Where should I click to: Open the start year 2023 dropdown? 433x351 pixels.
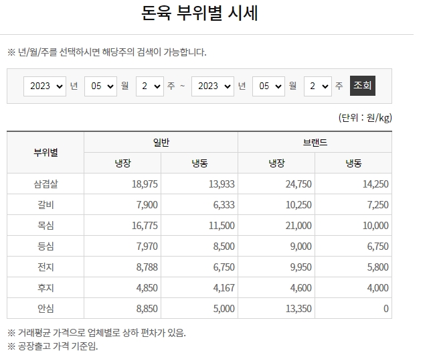click(x=45, y=86)
